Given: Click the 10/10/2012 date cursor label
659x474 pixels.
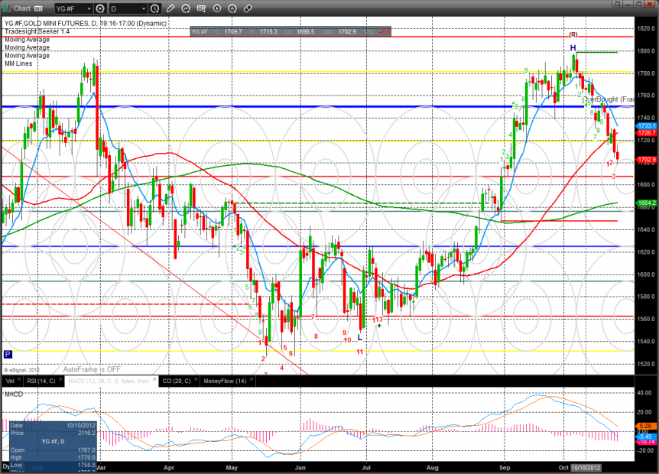Looking at the screenshot, I should click(x=586, y=468).
